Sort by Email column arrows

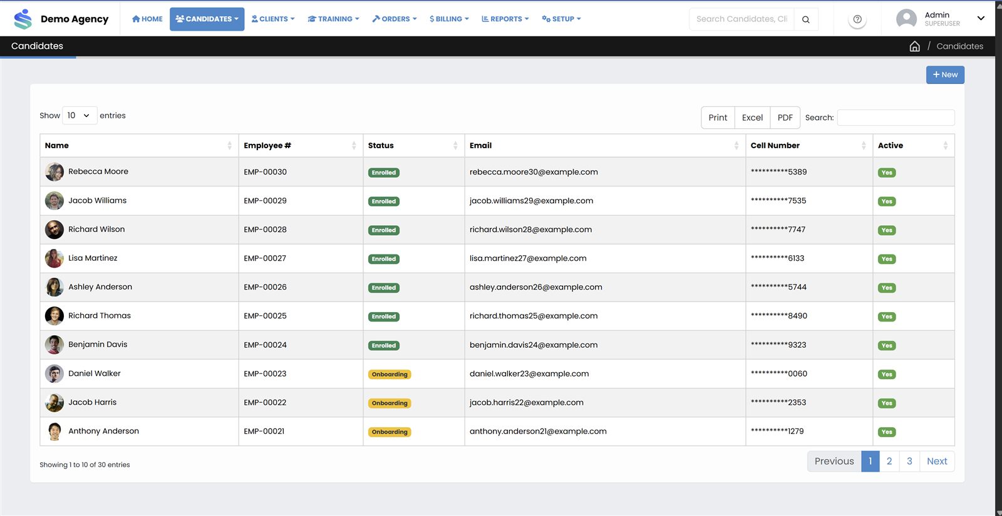point(736,146)
